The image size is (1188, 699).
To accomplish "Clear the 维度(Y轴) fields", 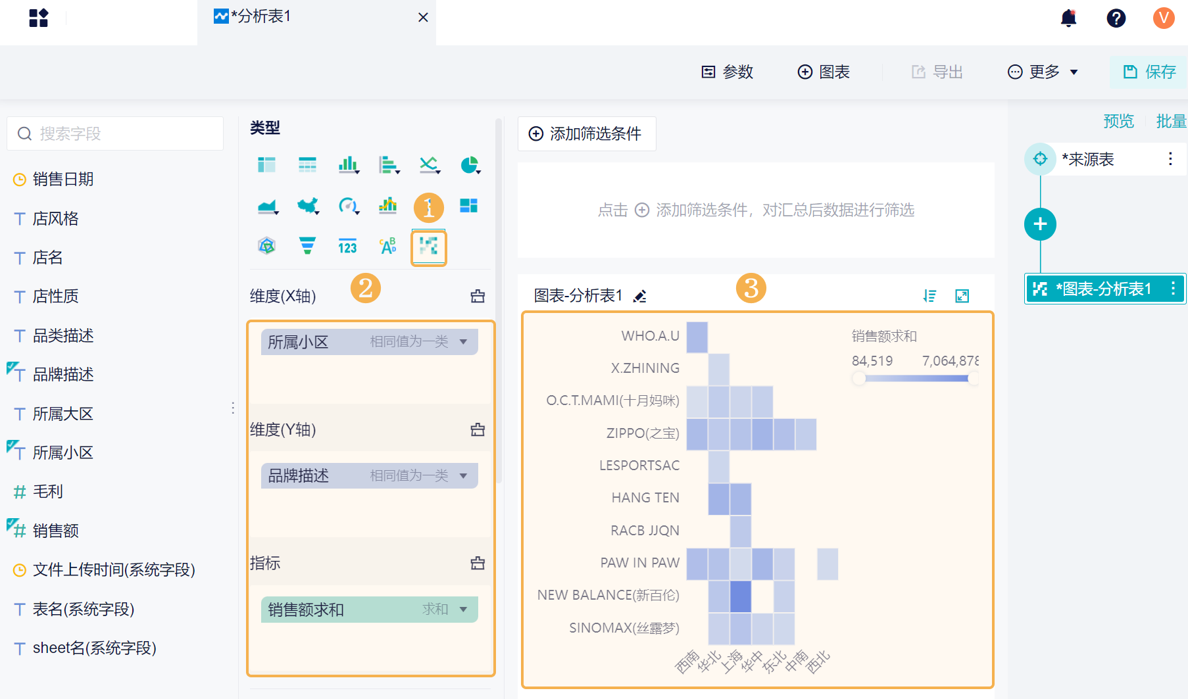I will pyautogui.click(x=478, y=429).
